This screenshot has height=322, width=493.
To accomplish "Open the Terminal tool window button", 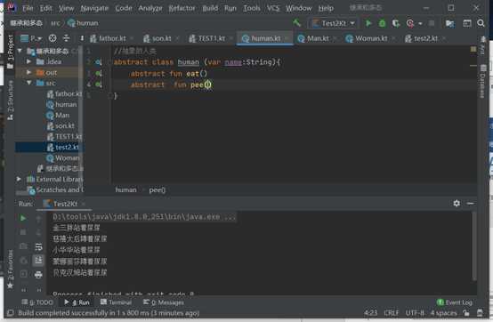I will click(116, 302).
